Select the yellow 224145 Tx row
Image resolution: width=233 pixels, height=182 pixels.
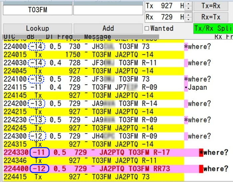[94, 95]
